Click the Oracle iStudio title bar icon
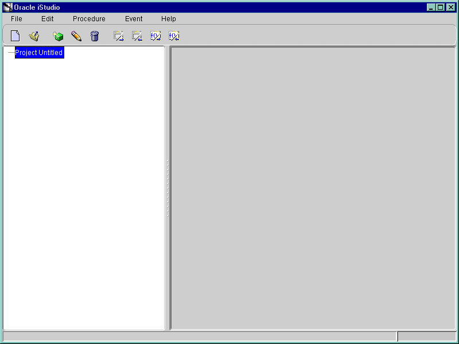 (x=8, y=7)
